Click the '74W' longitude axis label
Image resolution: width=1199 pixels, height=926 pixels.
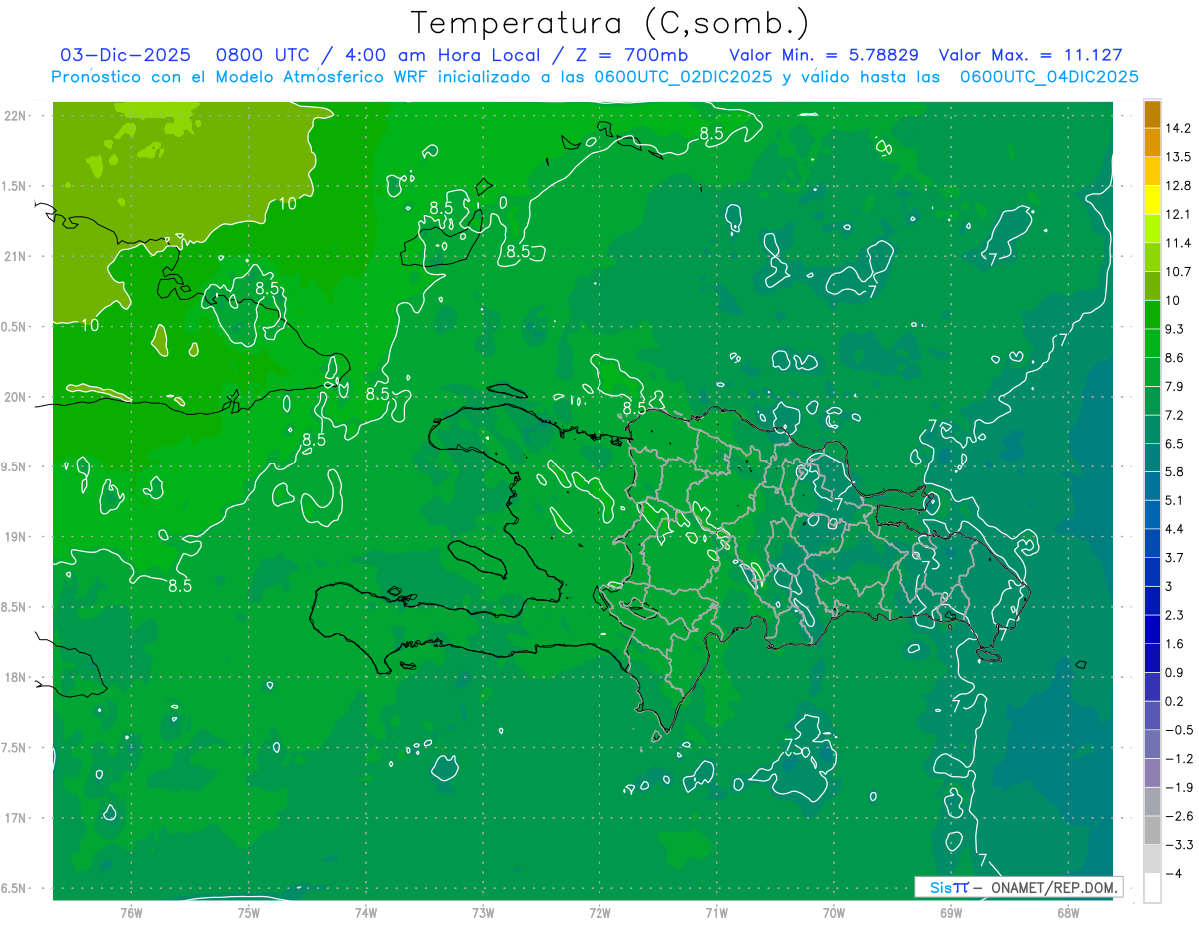pos(366,913)
